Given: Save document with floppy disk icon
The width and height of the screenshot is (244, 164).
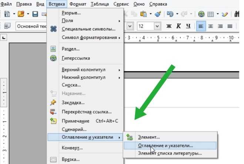Looking at the screenshot, I should pos(35,14).
